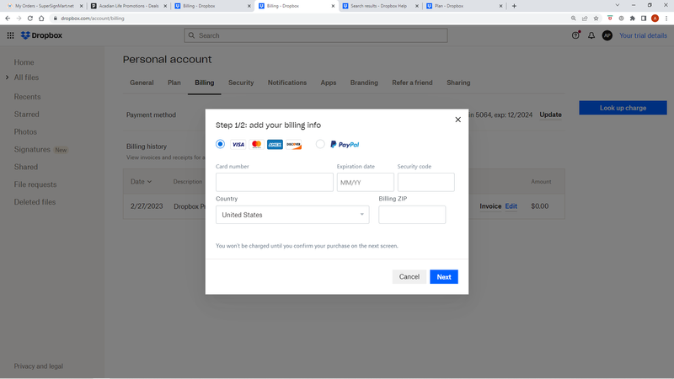Open the browser home page icon
The height and width of the screenshot is (379, 674).
(x=41, y=19)
